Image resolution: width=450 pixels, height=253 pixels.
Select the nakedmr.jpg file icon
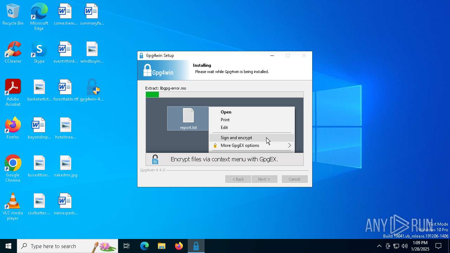click(x=65, y=167)
